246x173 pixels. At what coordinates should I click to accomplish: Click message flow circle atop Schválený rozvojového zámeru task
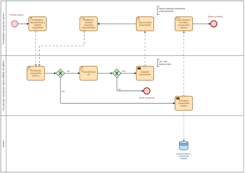tap(184, 96)
